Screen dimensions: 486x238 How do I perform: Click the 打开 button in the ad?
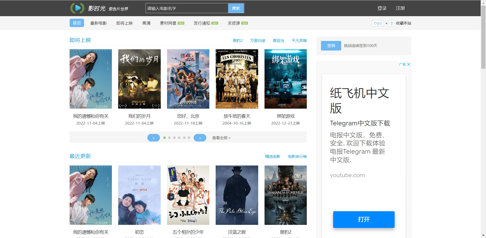tap(364, 219)
